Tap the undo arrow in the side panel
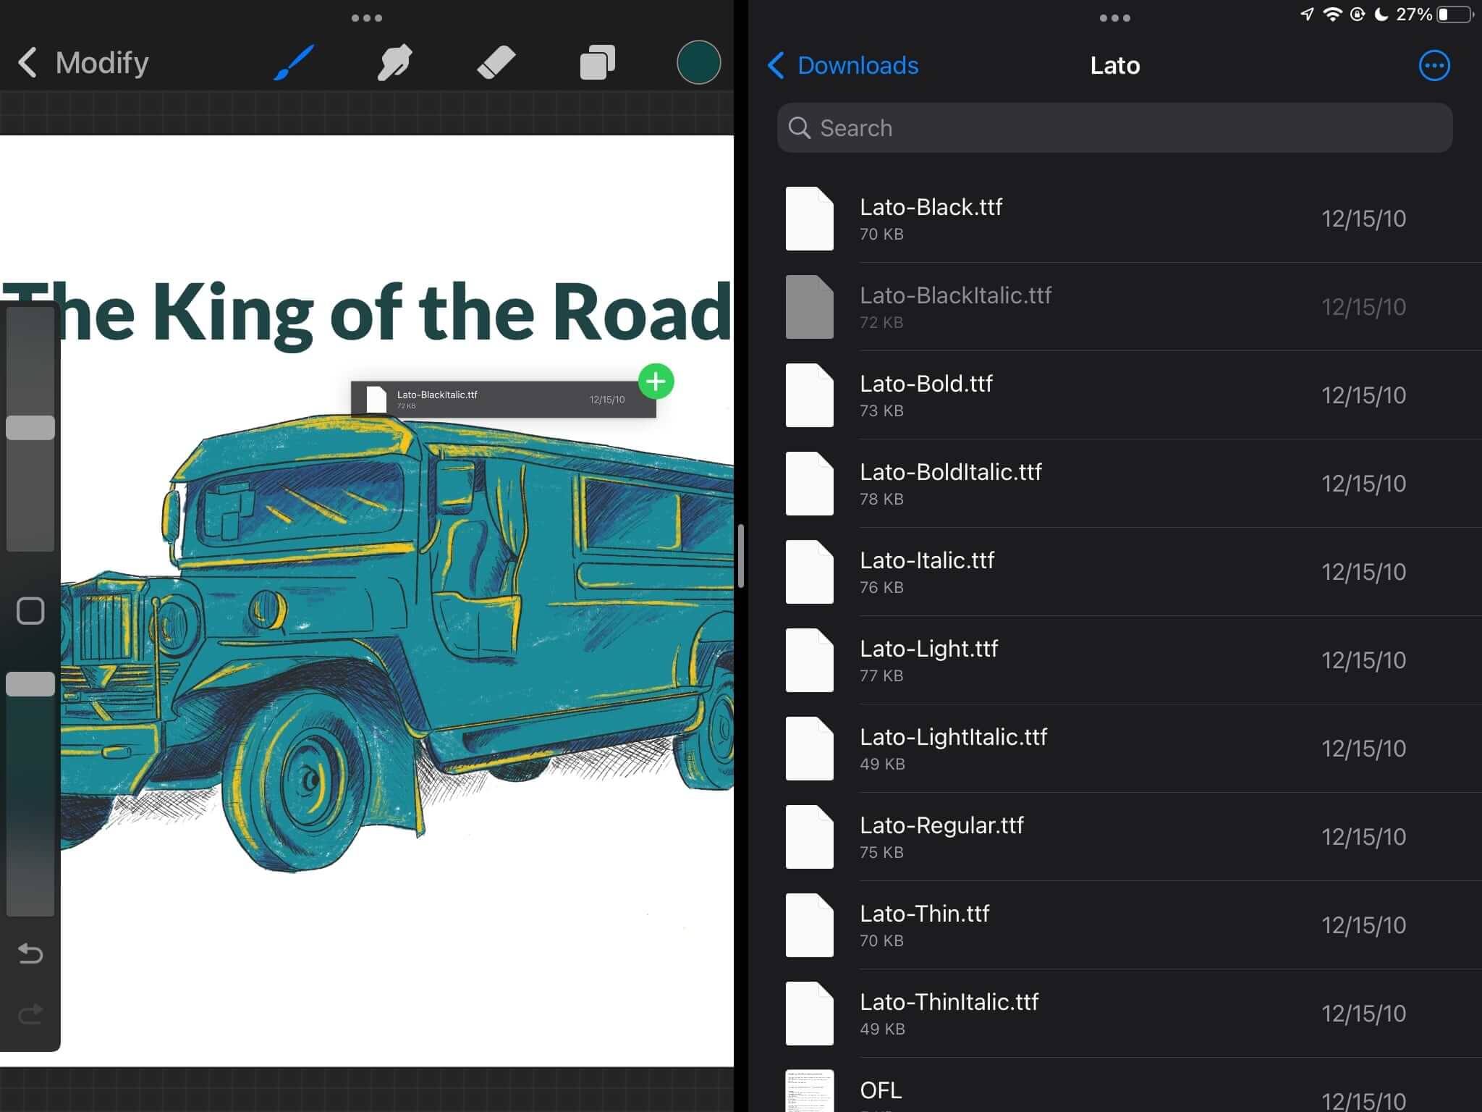1482x1112 pixels. pos(30,955)
